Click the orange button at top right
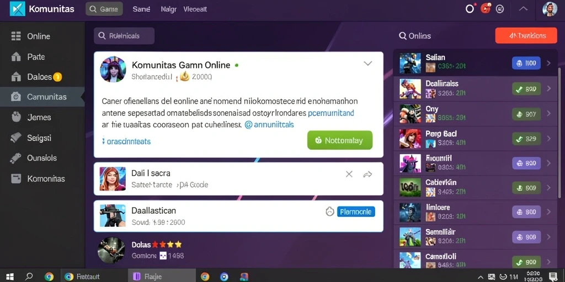The image size is (565, 282). pyautogui.click(x=526, y=36)
